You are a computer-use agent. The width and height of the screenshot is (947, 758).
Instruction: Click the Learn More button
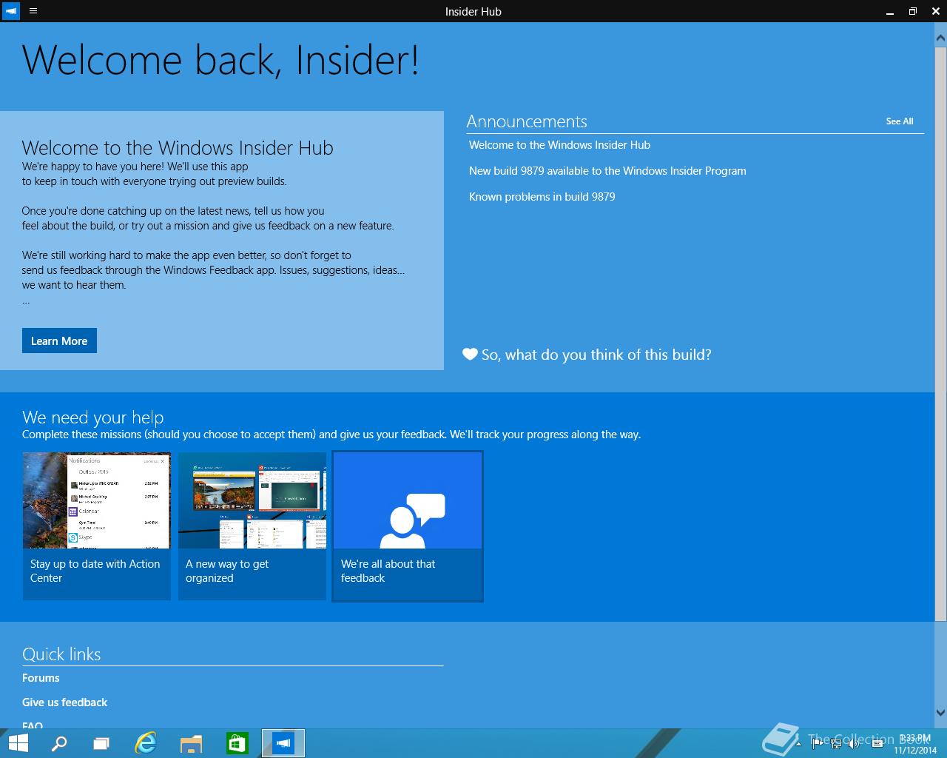[x=59, y=341]
